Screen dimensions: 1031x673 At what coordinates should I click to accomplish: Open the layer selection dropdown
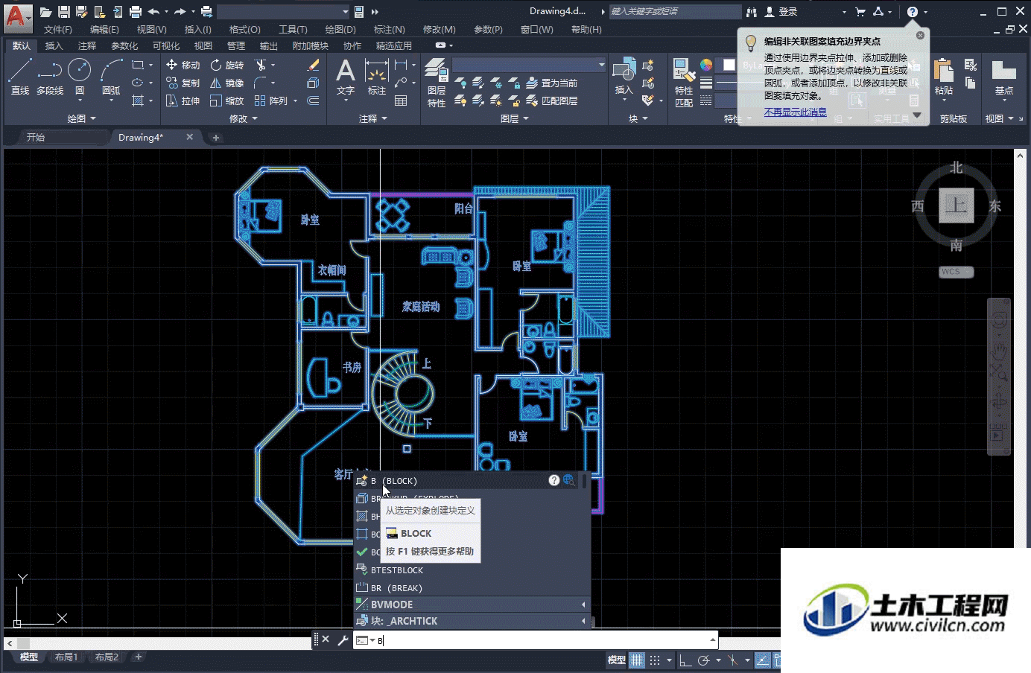coord(529,65)
